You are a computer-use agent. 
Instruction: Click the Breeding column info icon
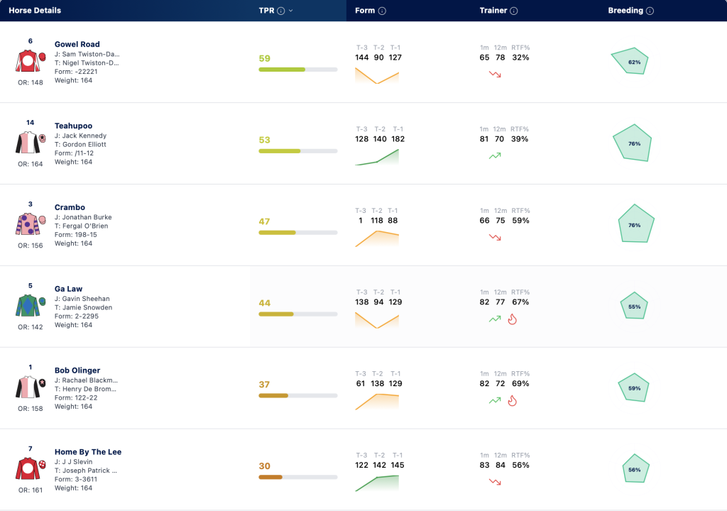point(650,11)
